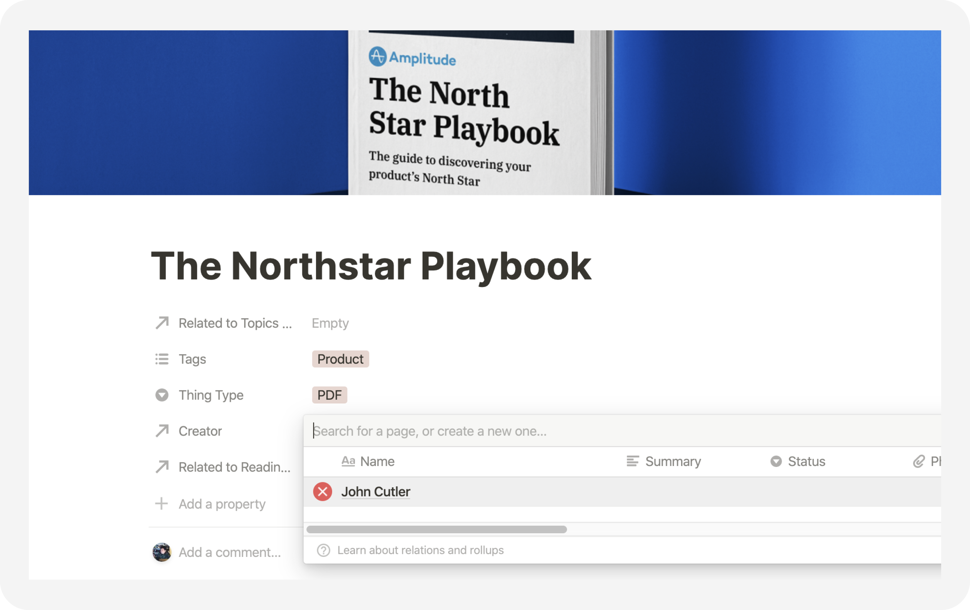Open the John Cutler page link
Screen dimensions: 970x610
click(x=376, y=491)
